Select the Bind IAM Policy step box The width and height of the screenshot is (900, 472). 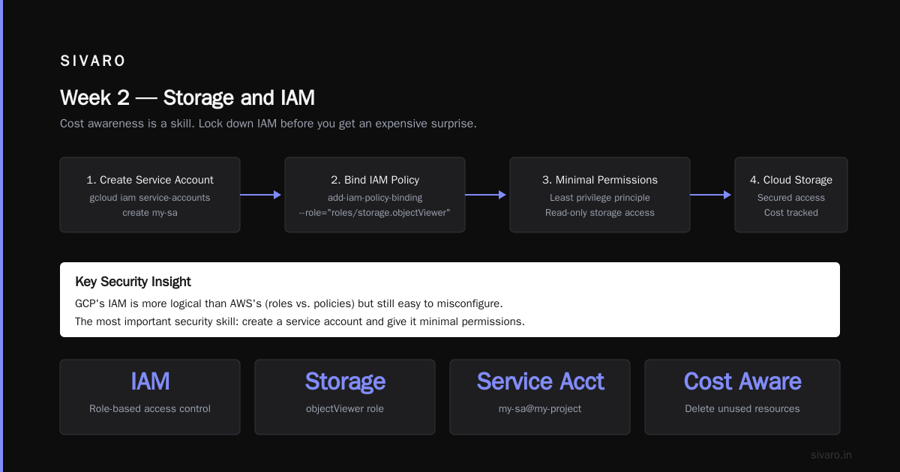click(x=375, y=195)
